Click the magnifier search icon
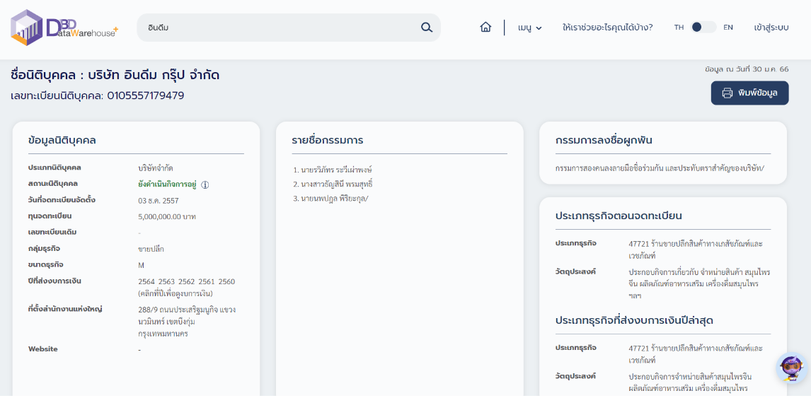This screenshot has height=398, width=811. point(426,28)
